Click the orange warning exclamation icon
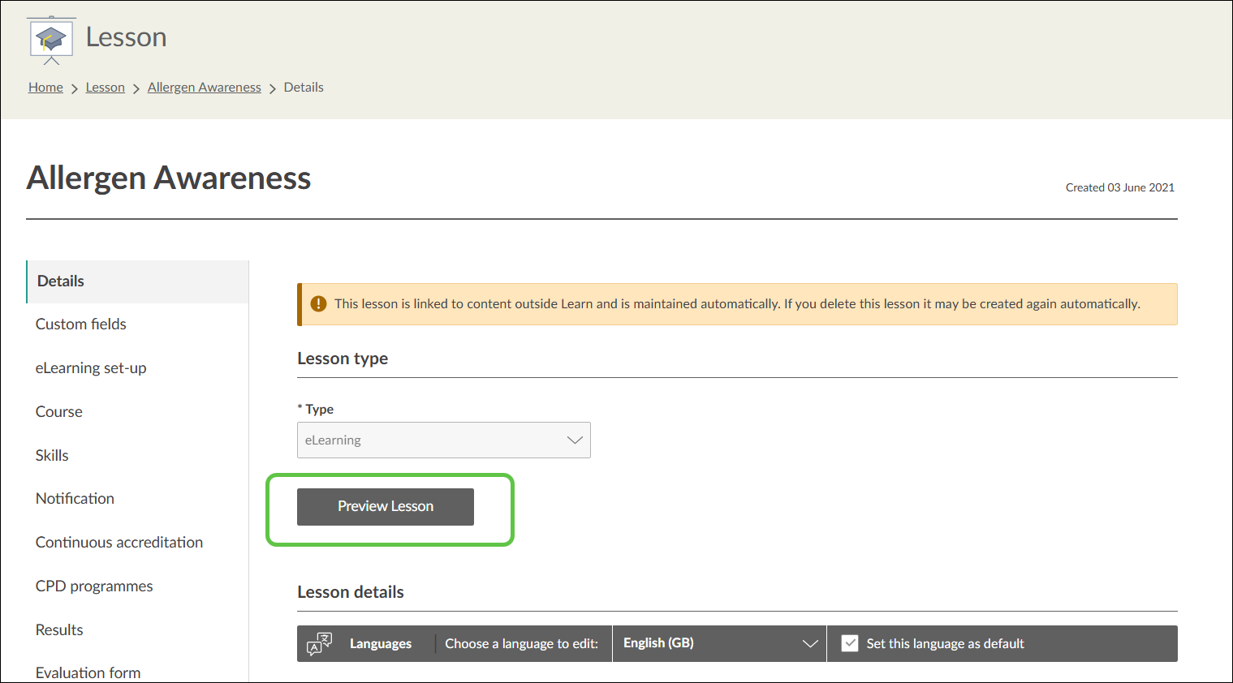This screenshot has height=683, width=1233. point(319,304)
